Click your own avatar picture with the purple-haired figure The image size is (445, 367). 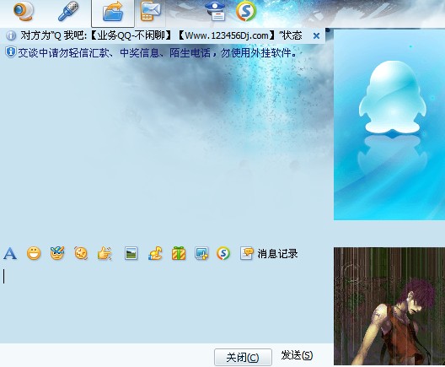click(389, 306)
